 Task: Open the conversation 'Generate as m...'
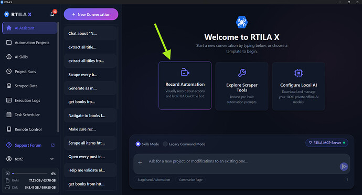click(90, 88)
